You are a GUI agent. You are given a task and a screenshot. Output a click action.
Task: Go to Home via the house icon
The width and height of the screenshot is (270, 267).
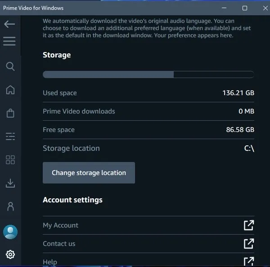[10, 90]
